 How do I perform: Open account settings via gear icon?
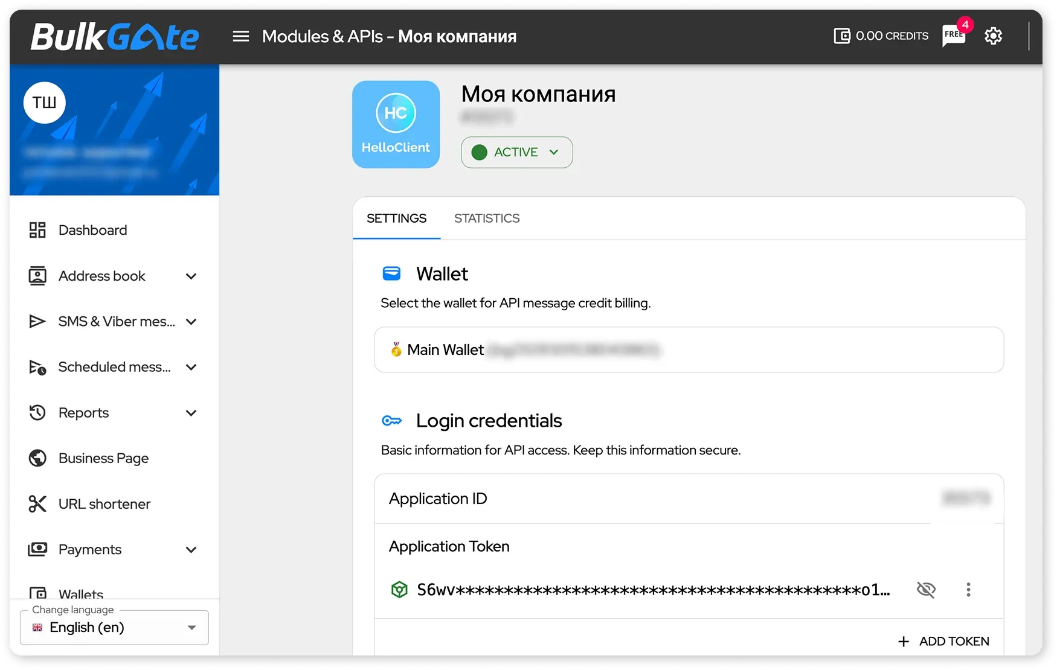tap(994, 36)
